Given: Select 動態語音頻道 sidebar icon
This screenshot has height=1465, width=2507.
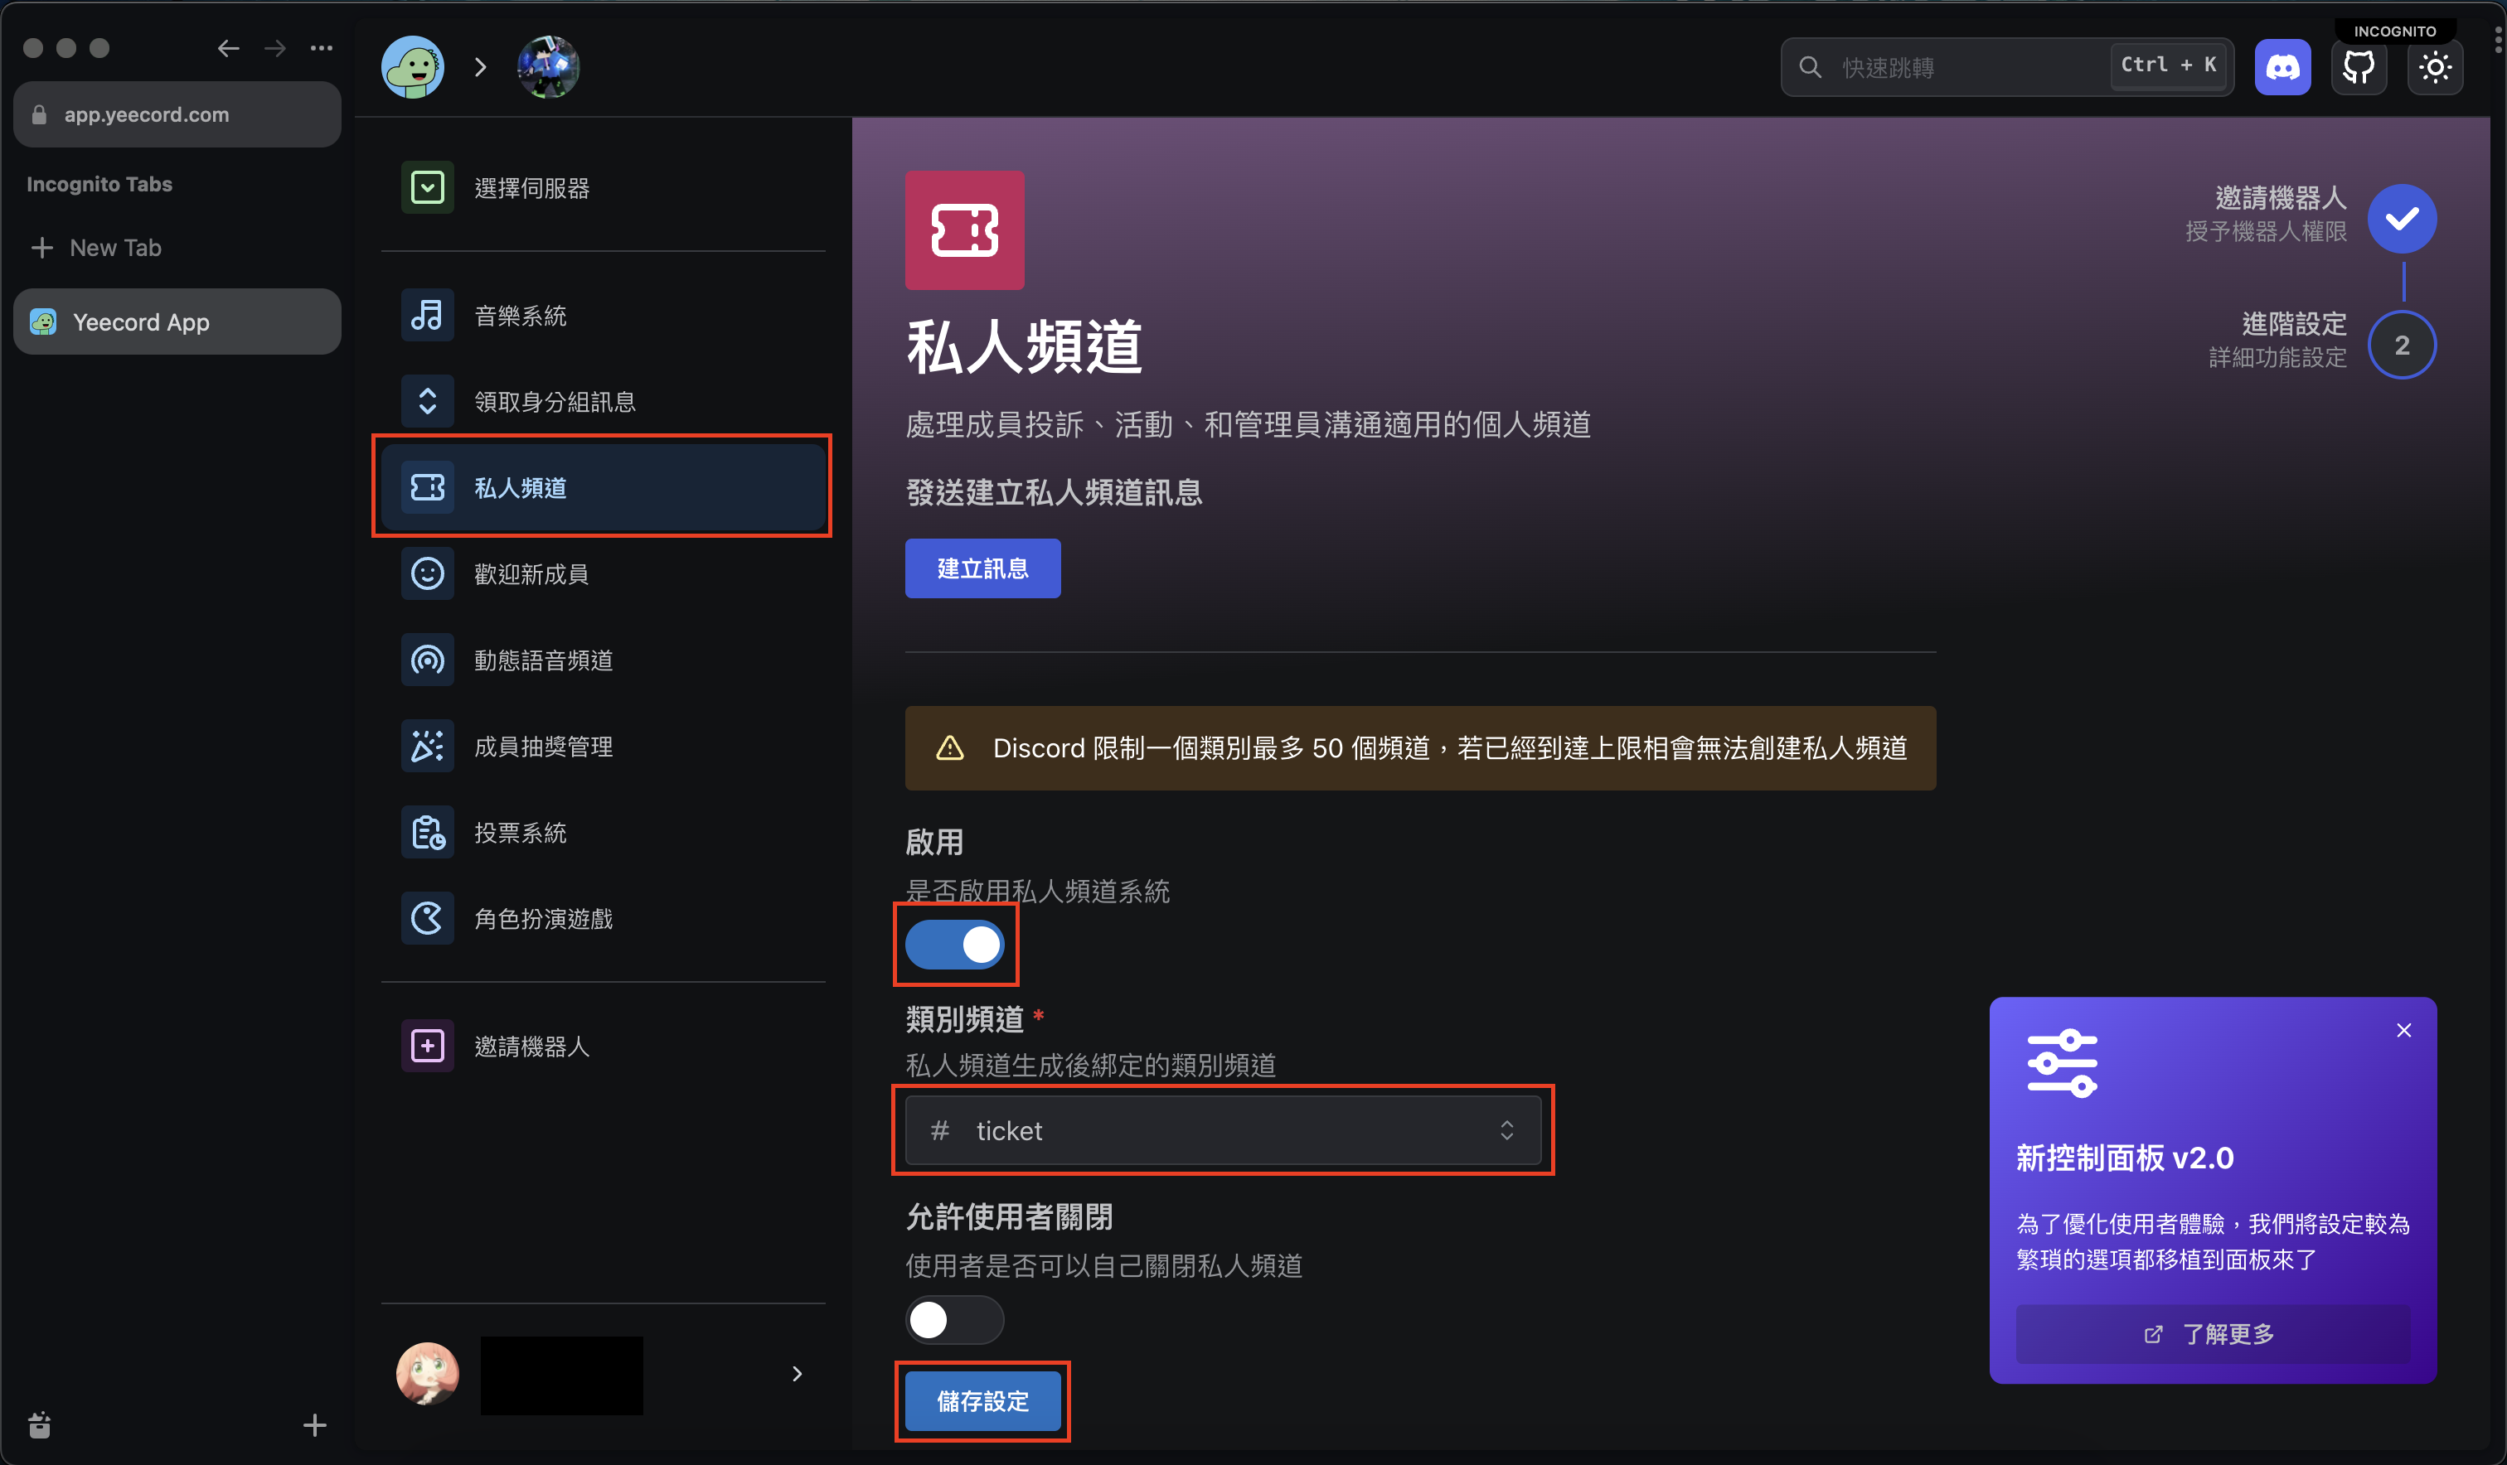Looking at the screenshot, I should (x=428, y=660).
